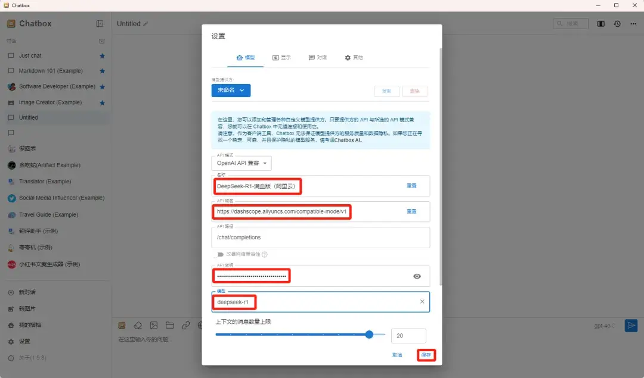Viewport: 644px width, 378px height.
Task: Click the attach file folder icon
Action: [169, 326]
